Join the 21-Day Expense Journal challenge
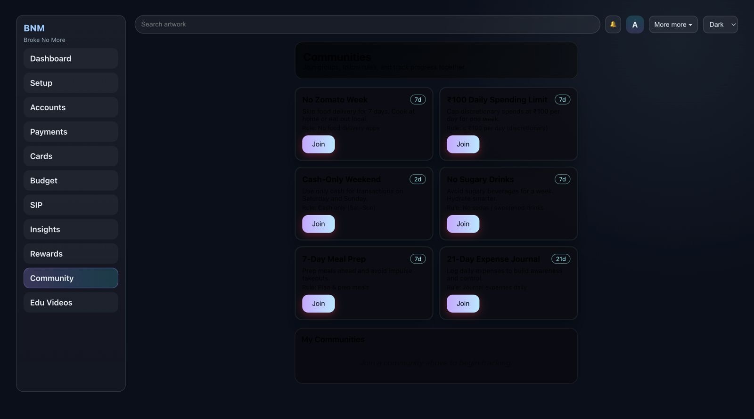Viewport: 754px width, 419px height. pos(463,304)
